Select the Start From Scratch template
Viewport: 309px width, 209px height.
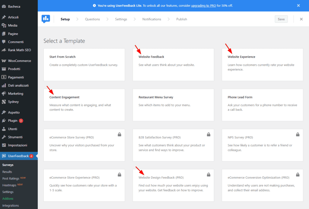coord(84,64)
